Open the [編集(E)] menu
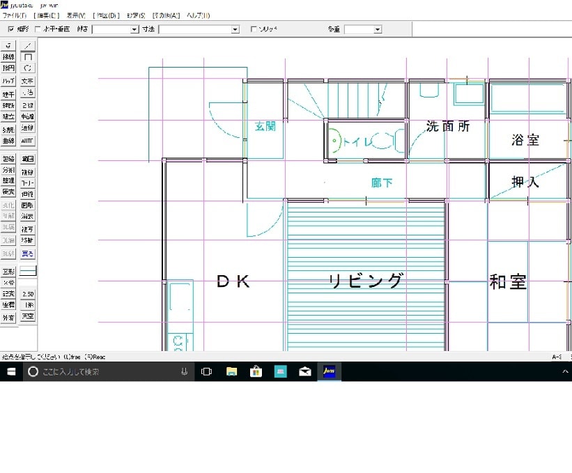Viewport: 572px width, 473px height. (46, 15)
